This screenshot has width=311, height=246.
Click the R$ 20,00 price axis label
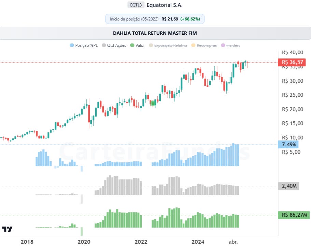click(x=293, y=109)
